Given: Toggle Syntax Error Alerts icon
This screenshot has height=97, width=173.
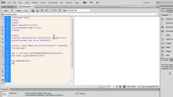Looking at the screenshot, I should [2, 57].
